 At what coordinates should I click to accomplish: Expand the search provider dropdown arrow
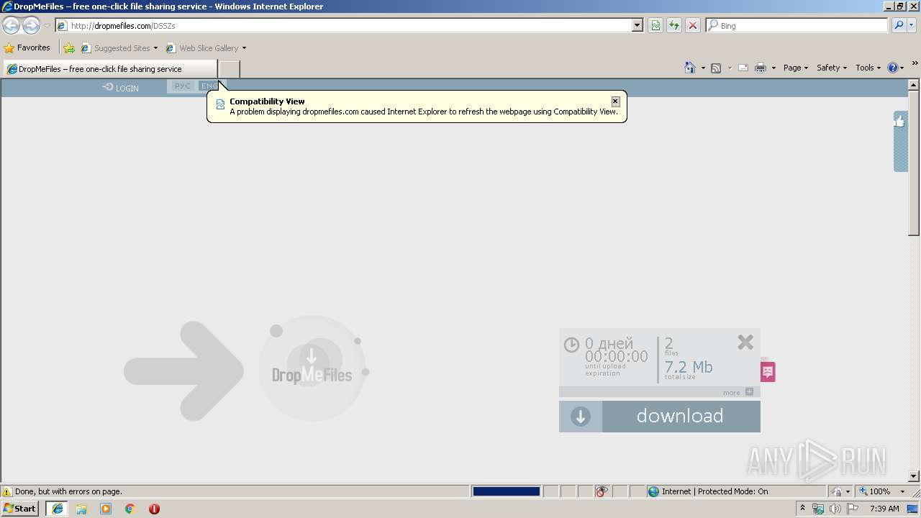pyautogui.click(x=913, y=25)
